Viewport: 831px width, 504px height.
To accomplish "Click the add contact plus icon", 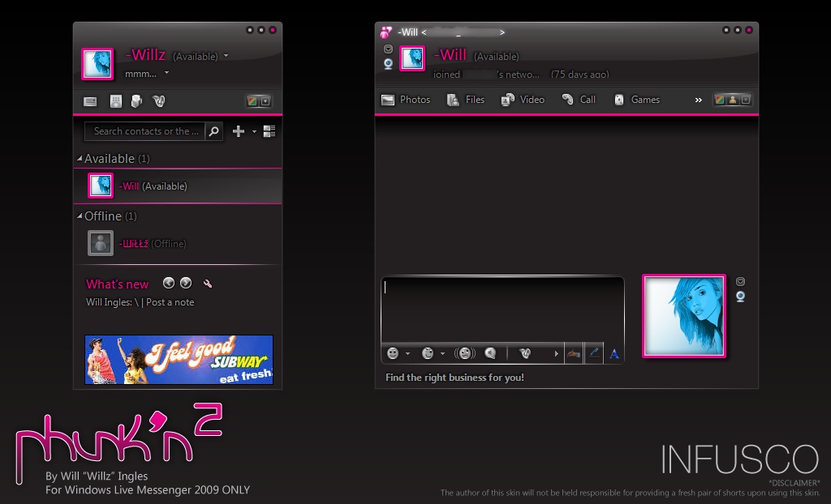I will tap(239, 131).
